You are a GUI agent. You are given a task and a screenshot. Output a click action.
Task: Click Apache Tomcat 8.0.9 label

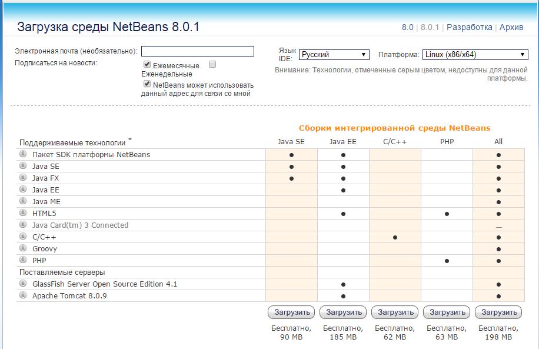(x=69, y=296)
